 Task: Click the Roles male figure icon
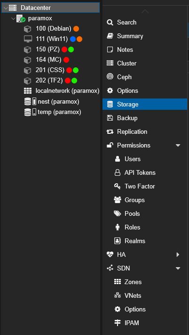click(x=118, y=227)
